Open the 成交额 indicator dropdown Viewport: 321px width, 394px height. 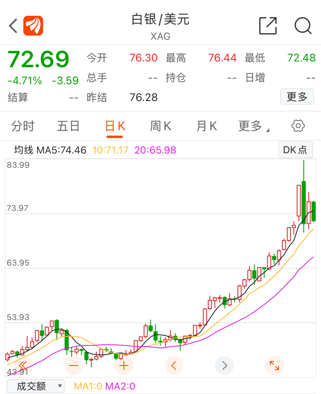[x=35, y=386]
